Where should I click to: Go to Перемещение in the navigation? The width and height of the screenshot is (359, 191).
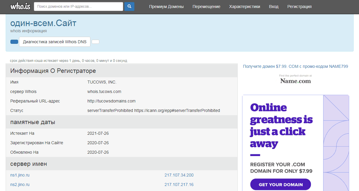206,7
